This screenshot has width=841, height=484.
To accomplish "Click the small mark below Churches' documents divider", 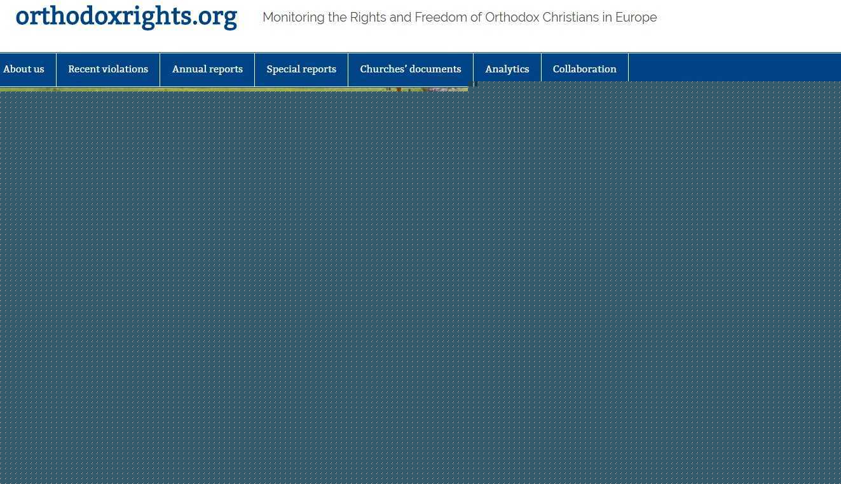I will pyautogui.click(x=475, y=84).
